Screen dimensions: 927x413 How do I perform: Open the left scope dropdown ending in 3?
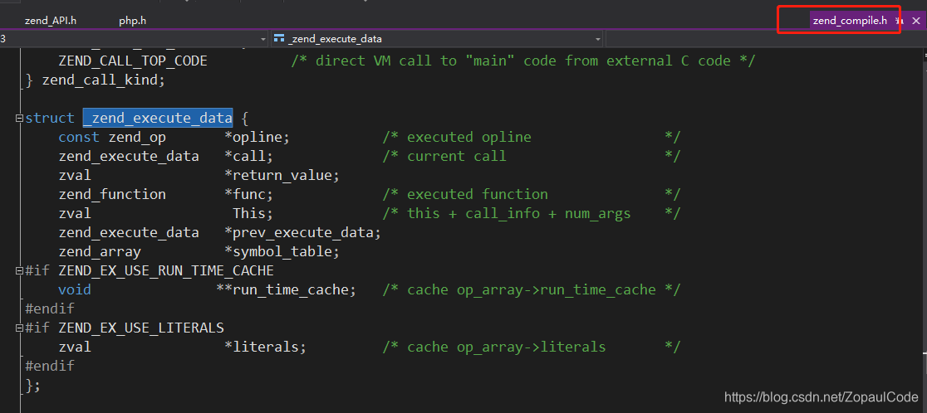[134, 39]
